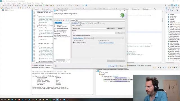
Task: Delete selected launch configuration red X
Action: click(x=64, y=20)
